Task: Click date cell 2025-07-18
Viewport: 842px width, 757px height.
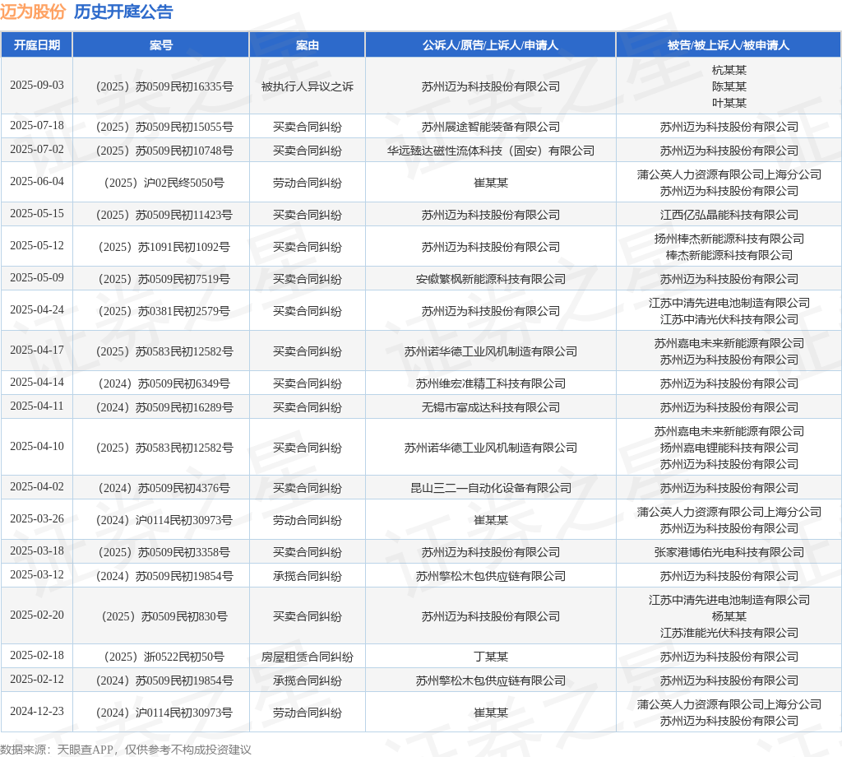Action: click(x=36, y=126)
